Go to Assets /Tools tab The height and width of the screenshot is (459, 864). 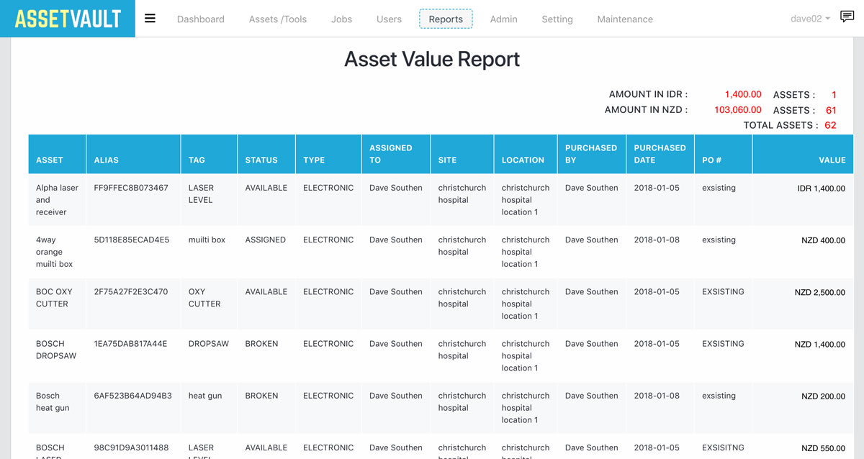(277, 19)
